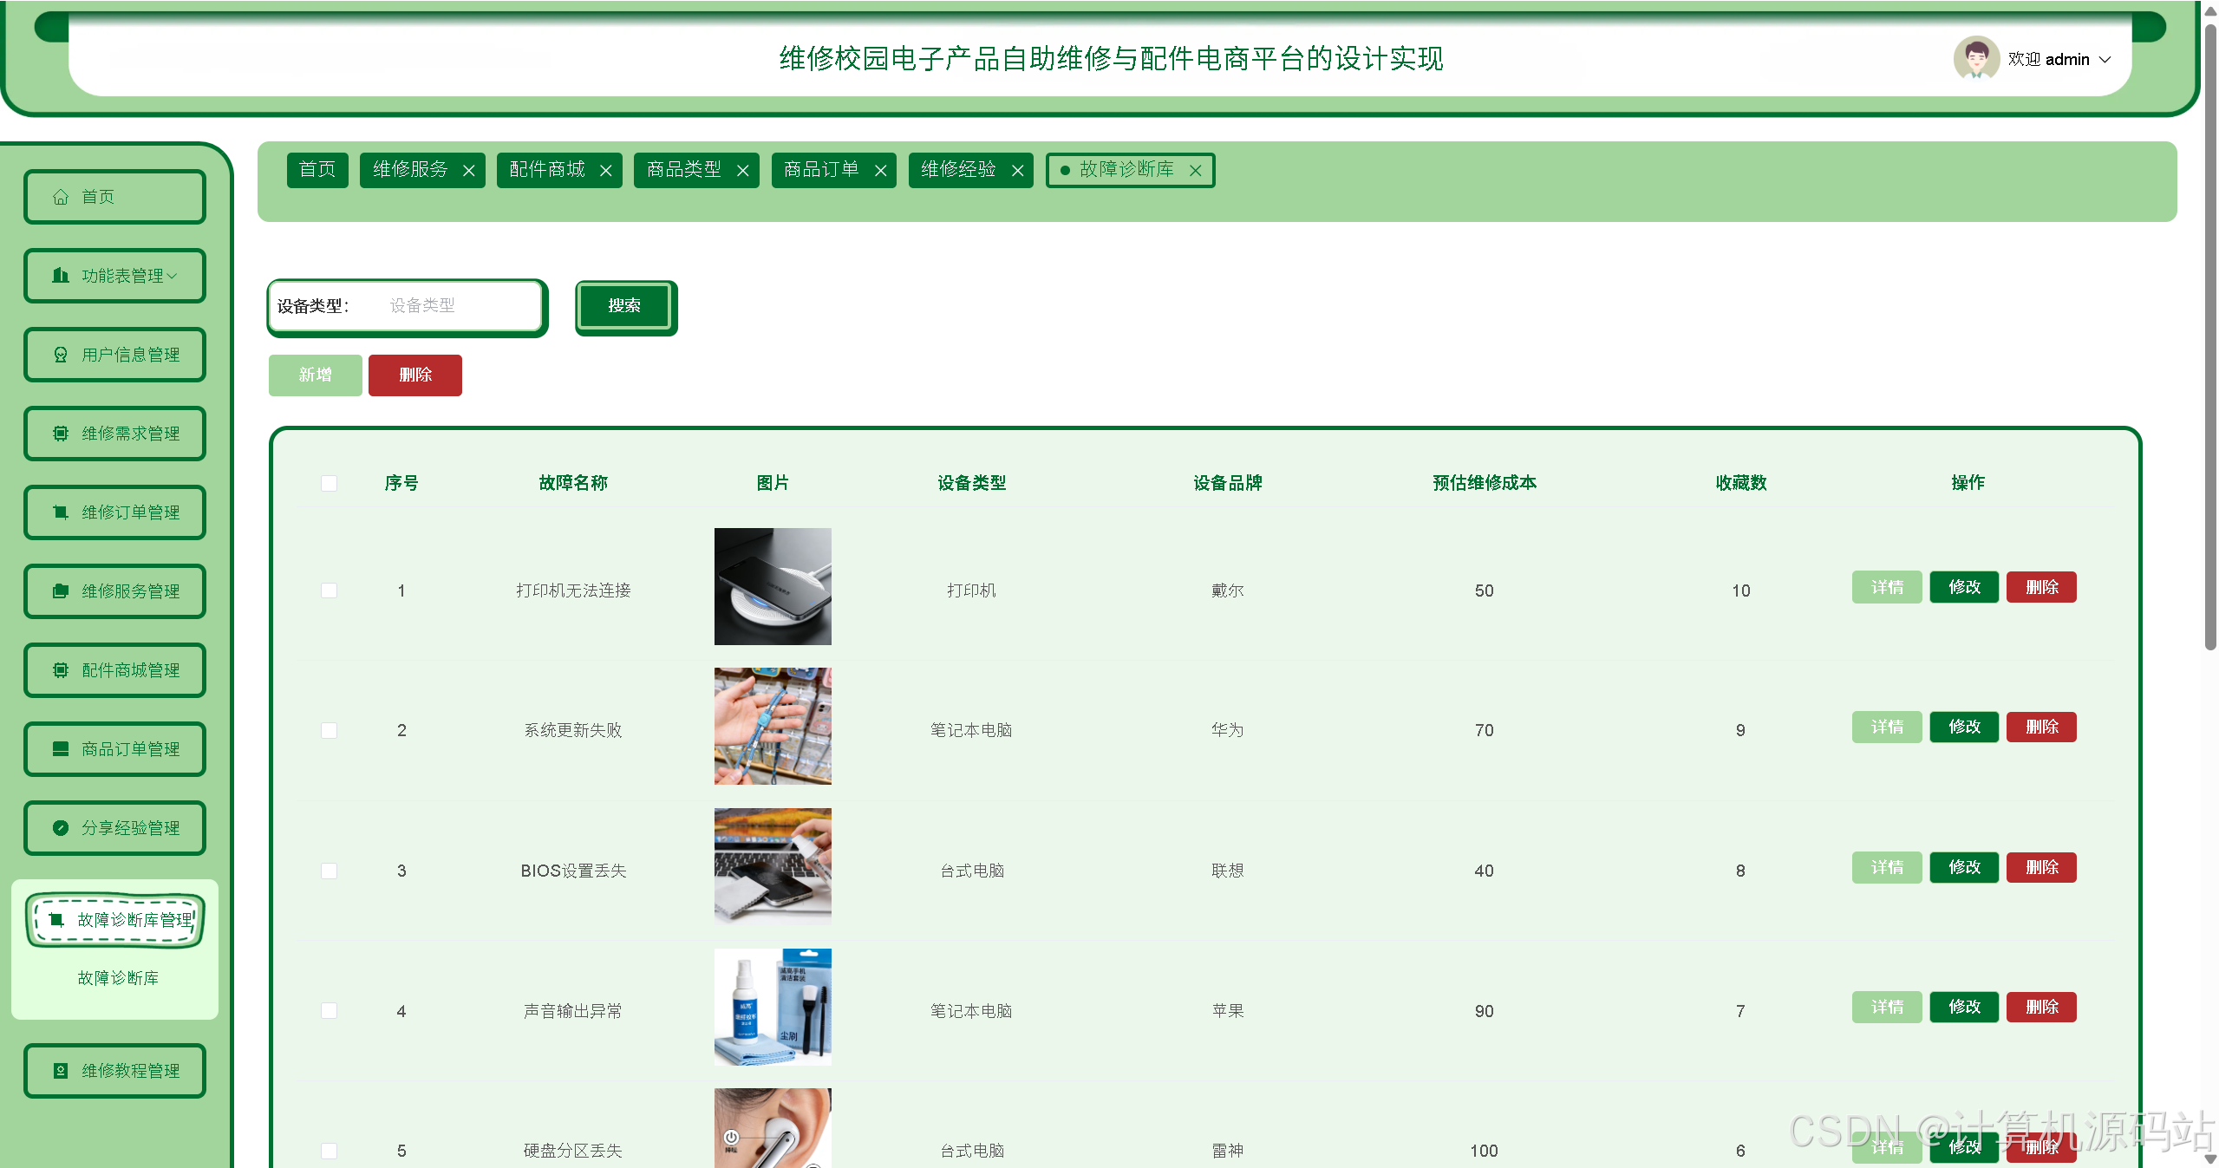
Task: Close the 维修服务 tab
Action: [469, 171]
